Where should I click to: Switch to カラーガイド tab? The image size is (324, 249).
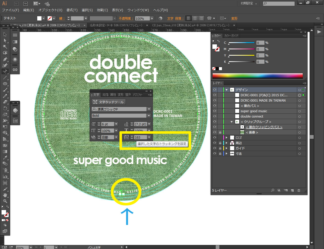(231, 36)
